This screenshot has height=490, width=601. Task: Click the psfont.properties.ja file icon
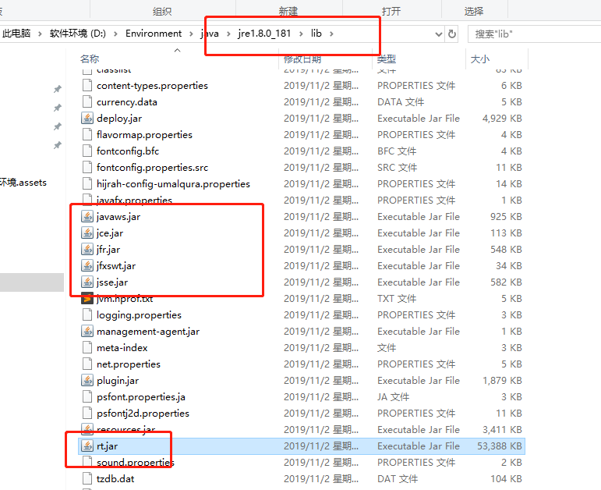87,396
